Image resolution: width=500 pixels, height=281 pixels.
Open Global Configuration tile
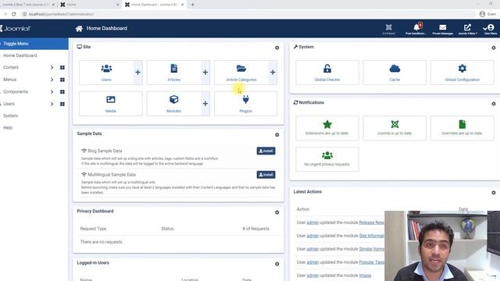point(462,73)
